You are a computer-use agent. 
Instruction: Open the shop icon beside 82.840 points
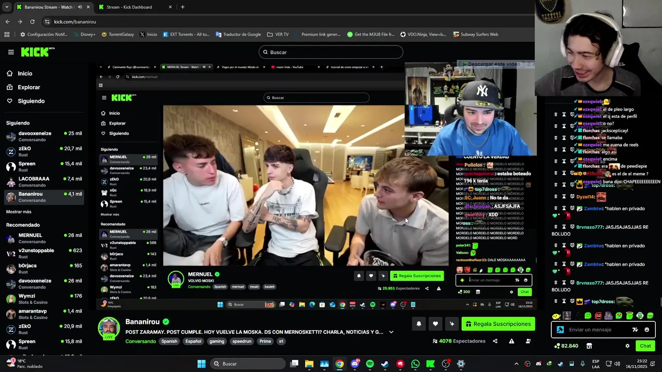pos(589,346)
